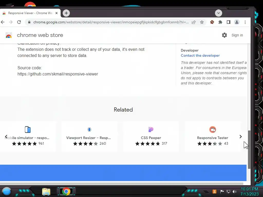The width and height of the screenshot is (263, 197).
Task: Click the lock icon in address bar
Action: [29, 22]
